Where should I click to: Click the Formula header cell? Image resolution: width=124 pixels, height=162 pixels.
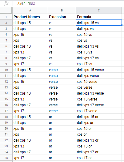[99, 17]
